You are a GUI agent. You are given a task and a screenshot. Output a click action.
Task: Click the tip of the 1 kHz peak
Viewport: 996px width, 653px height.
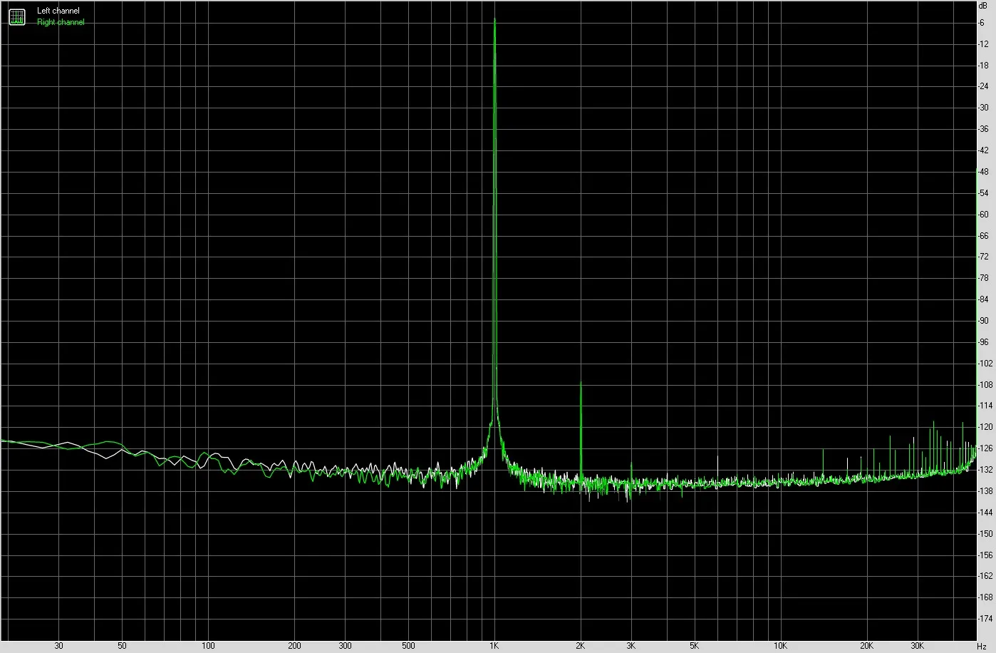click(494, 19)
